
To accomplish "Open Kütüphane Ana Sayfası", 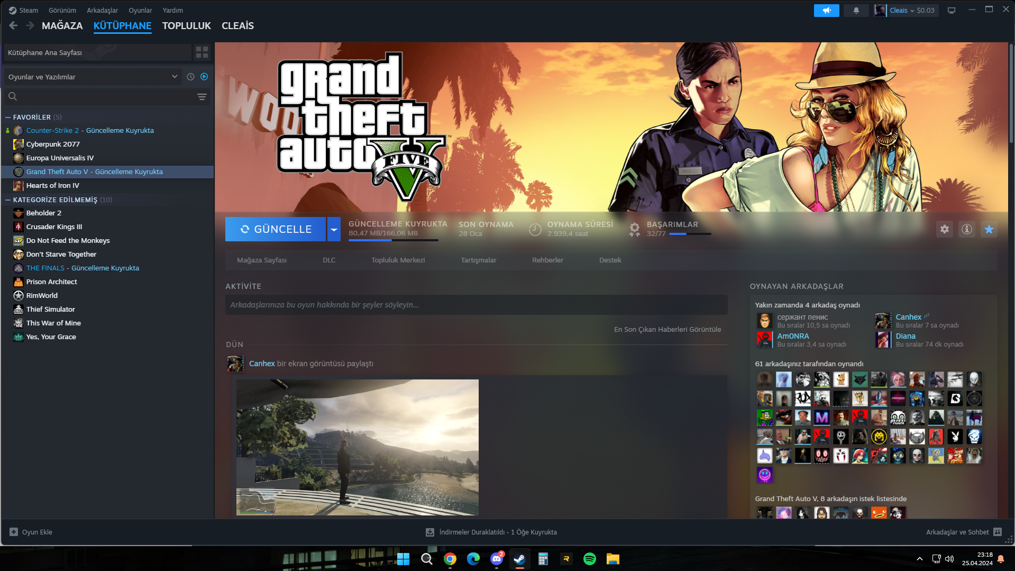I will tap(97, 52).
